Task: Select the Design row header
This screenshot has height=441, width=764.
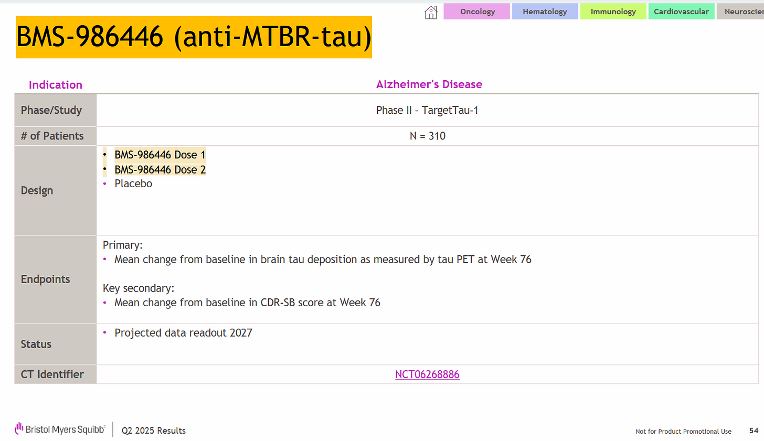Action: pos(56,190)
